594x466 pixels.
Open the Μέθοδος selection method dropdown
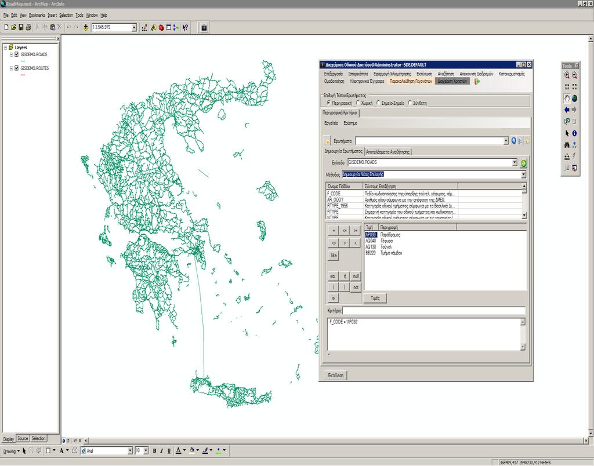coord(524,174)
